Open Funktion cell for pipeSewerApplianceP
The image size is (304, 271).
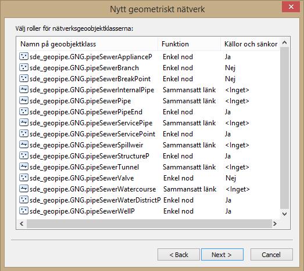click(178, 57)
